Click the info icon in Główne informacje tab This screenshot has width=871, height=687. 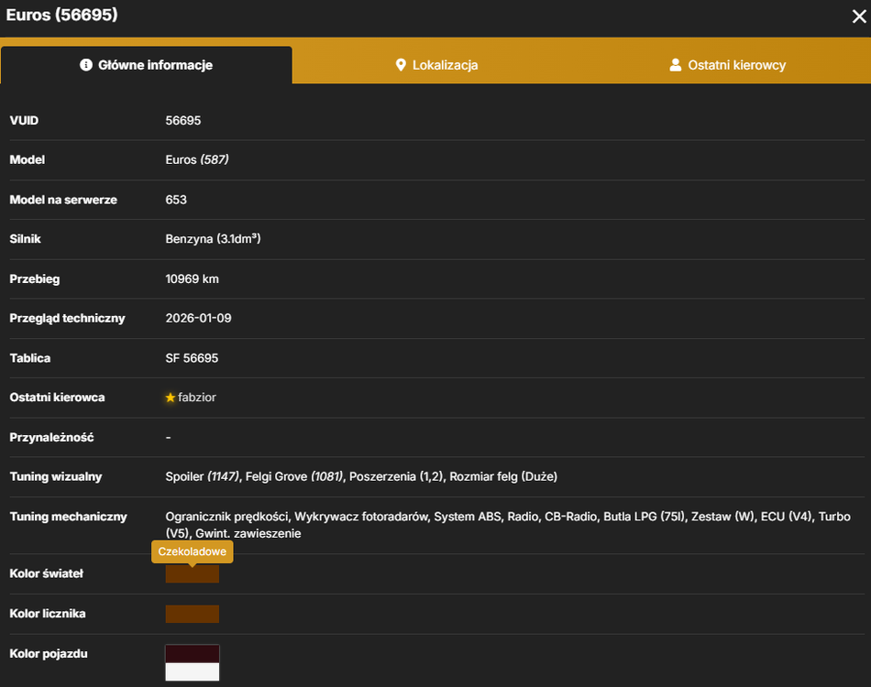tap(85, 65)
